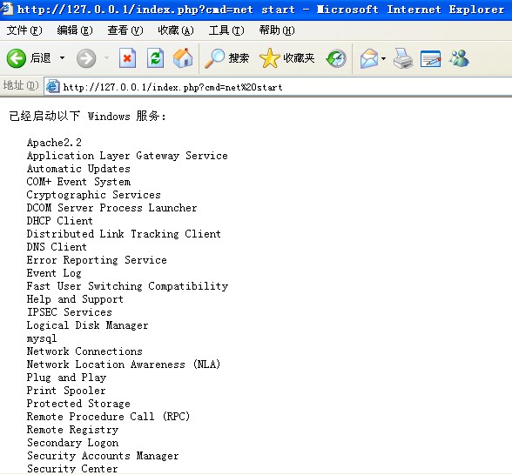Expand the Back button history dropdown arrow
This screenshot has width=512, height=475.
[62, 58]
